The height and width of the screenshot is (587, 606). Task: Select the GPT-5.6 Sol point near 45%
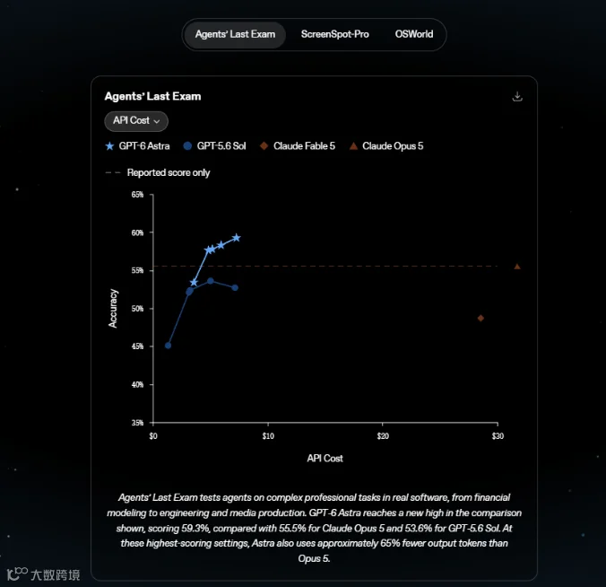[x=169, y=346]
